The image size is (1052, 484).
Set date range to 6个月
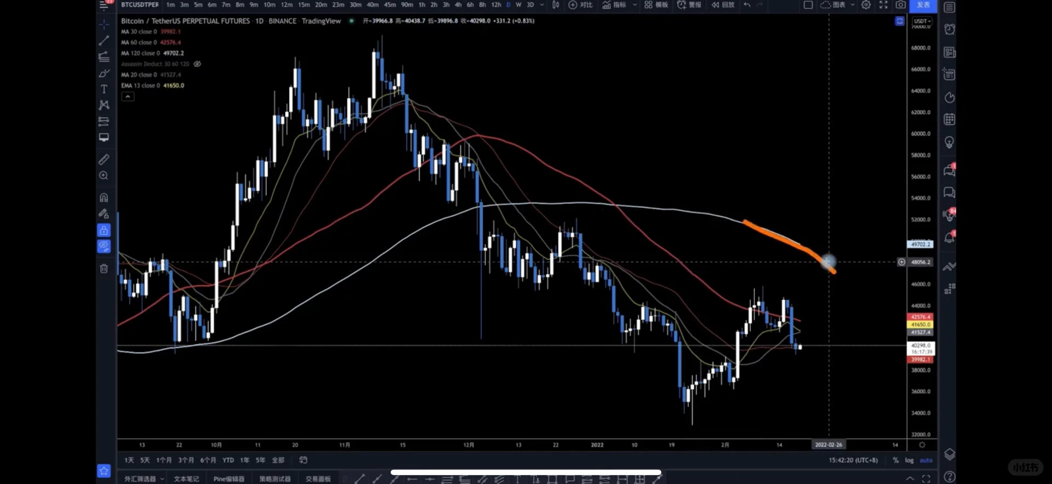click(x=208, y=460)
